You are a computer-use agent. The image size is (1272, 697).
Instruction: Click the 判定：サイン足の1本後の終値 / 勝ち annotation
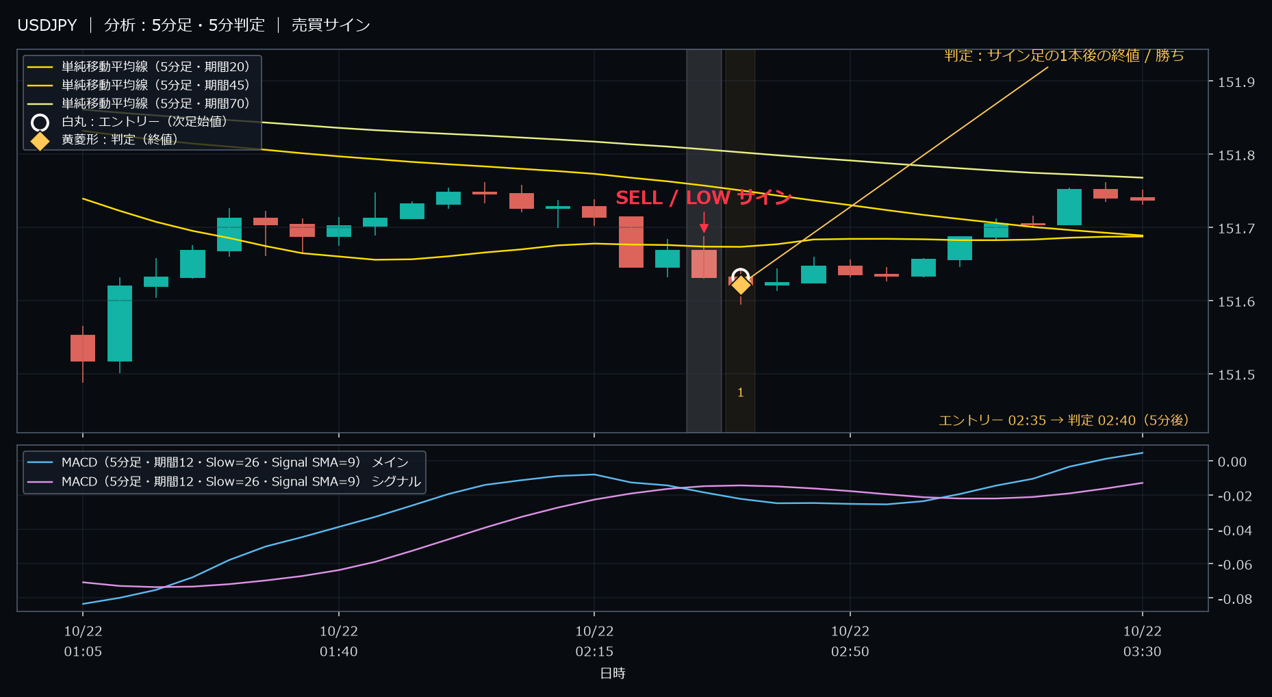pyautogui.click(x=1064, y=55)
